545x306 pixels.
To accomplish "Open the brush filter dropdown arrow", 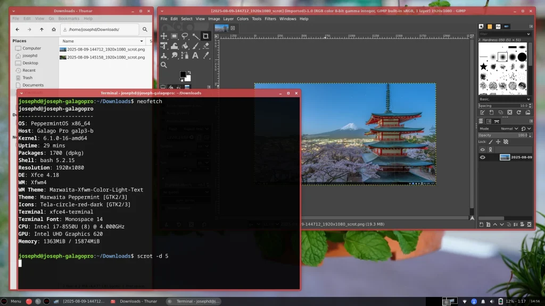I will tap(529, 34).
